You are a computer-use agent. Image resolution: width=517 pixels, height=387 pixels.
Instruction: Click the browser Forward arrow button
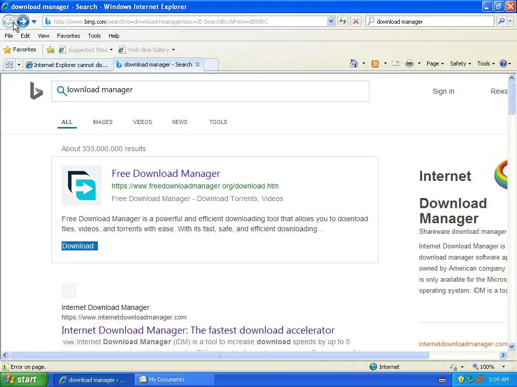pos(23,22)
